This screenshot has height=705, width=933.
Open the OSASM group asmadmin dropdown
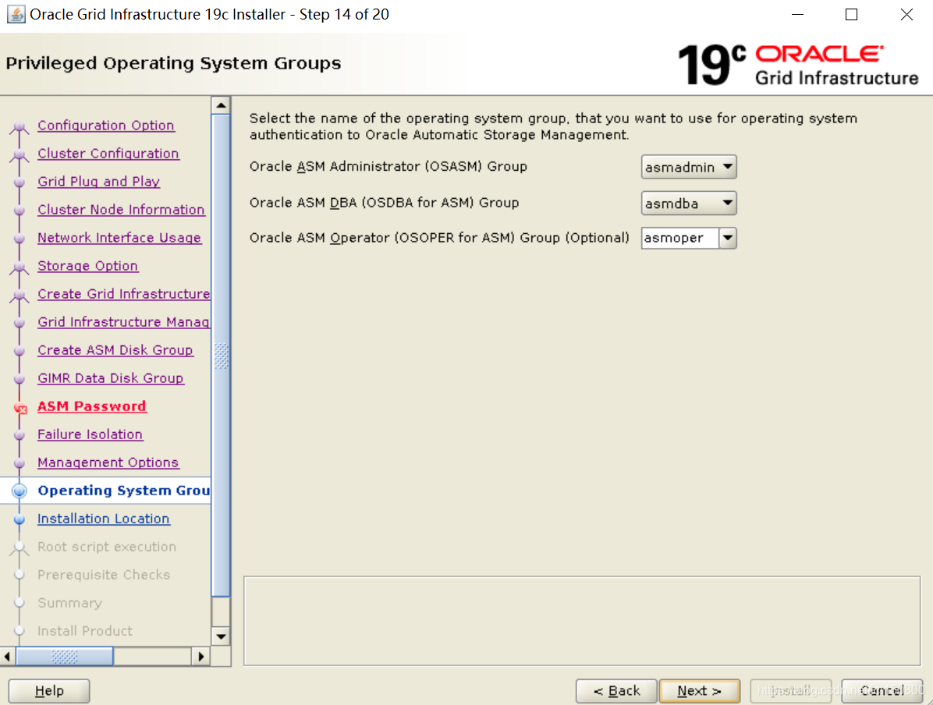point(689,167)
